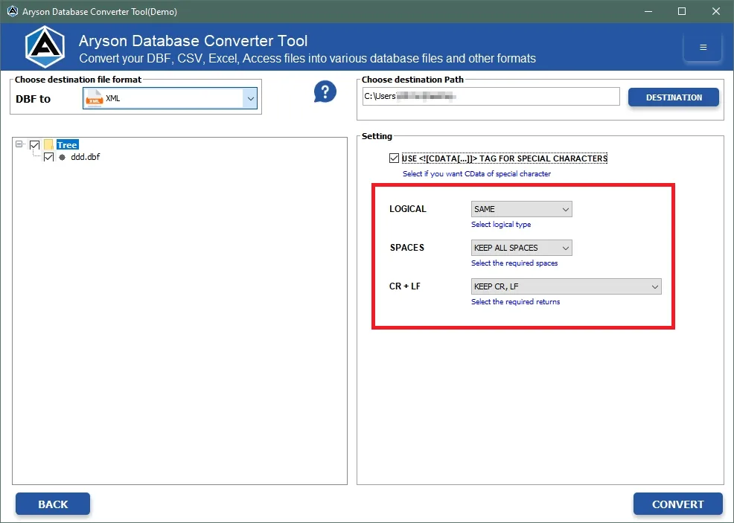Click the 'Select the required spaces' hint text
This screenshot has height=523, width=734.
pyautogui.click(x=514, y=263)
